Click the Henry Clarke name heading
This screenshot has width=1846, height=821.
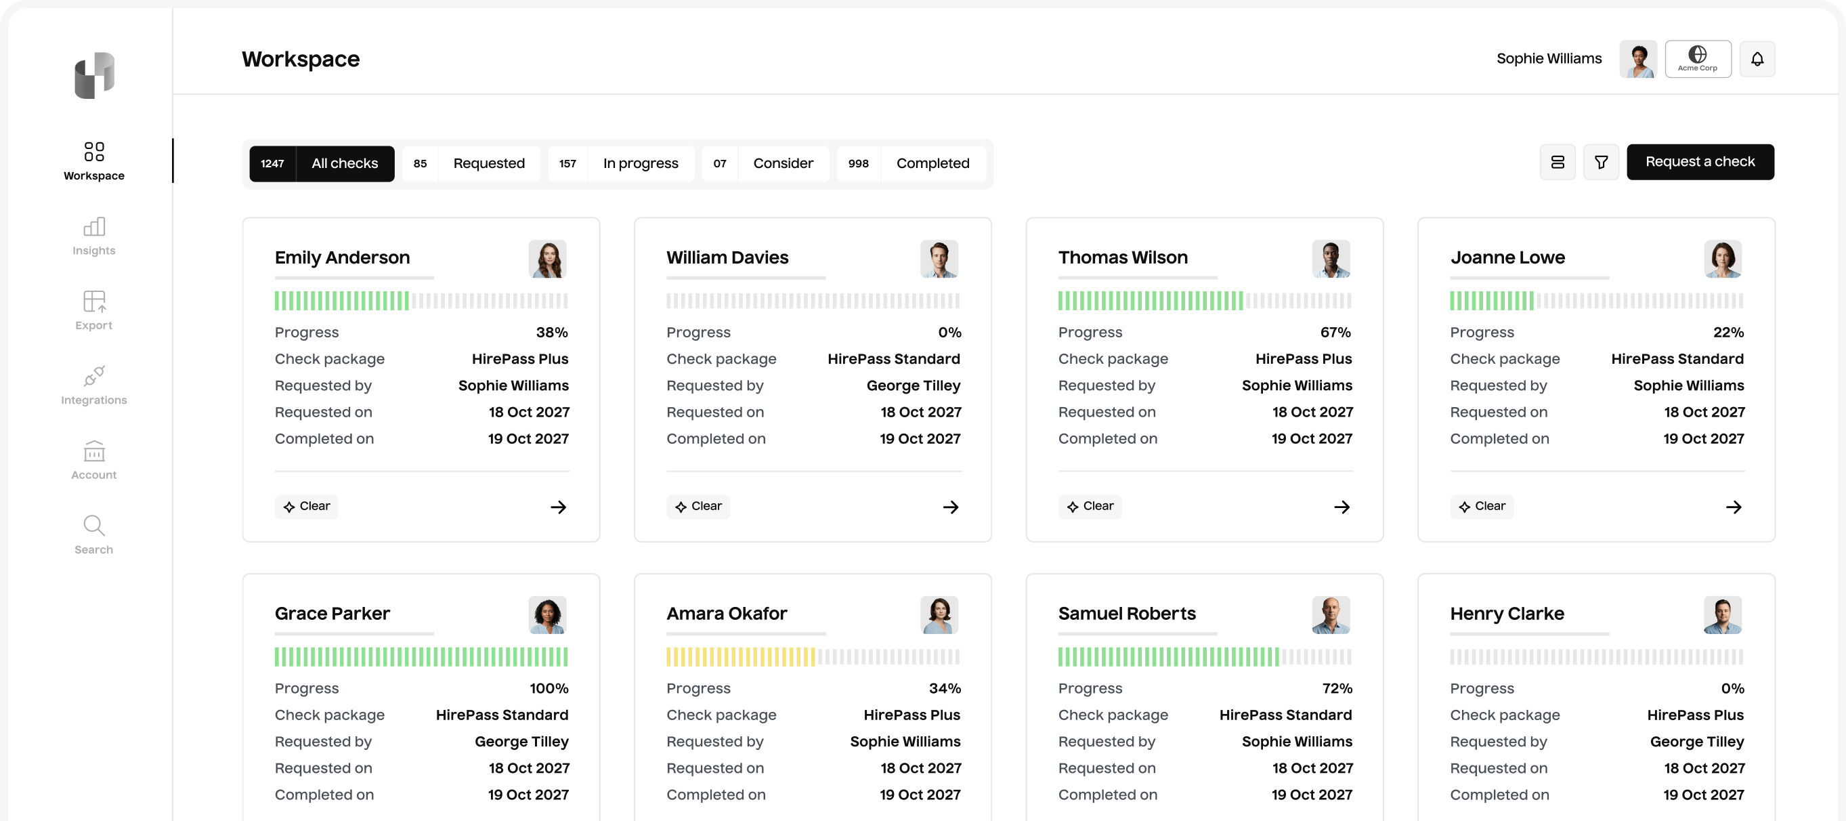point(1507,614)
